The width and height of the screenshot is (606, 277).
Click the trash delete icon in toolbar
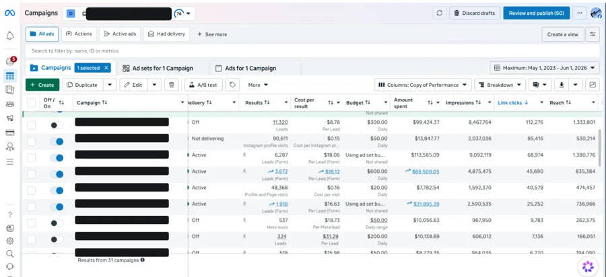click(172, 85)
